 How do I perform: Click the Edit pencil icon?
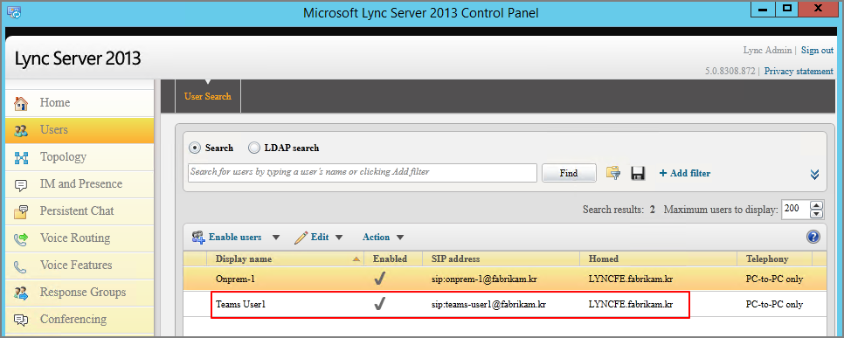point(301,238)
